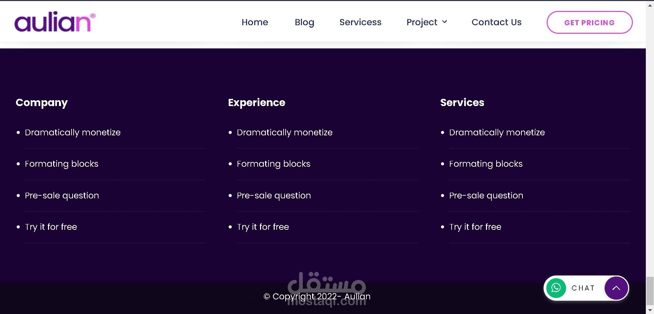Click the Aulian logo

tap(55, 22)
